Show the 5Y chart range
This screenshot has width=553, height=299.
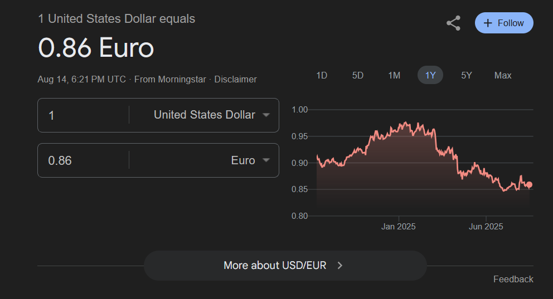[x=466, y=75]
